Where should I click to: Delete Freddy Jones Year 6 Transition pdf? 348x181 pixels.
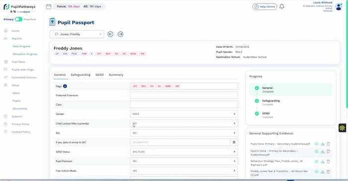328,172
